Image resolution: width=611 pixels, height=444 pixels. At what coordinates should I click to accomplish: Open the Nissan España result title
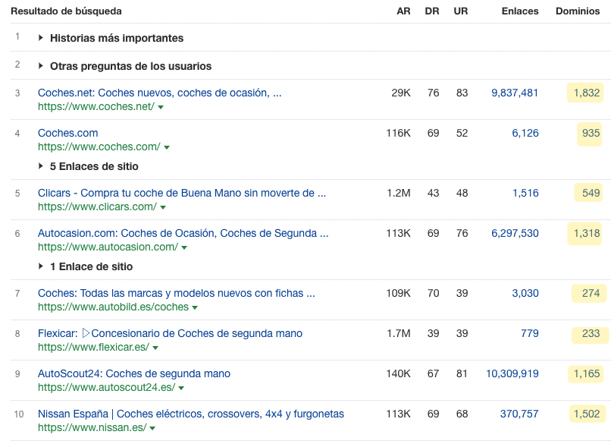(191, 414)
